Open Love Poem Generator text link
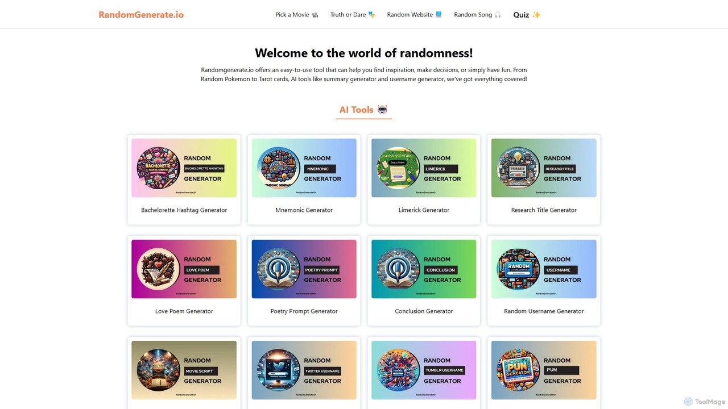This screenshot has width=728, height=409. click(x=184, y=311)
